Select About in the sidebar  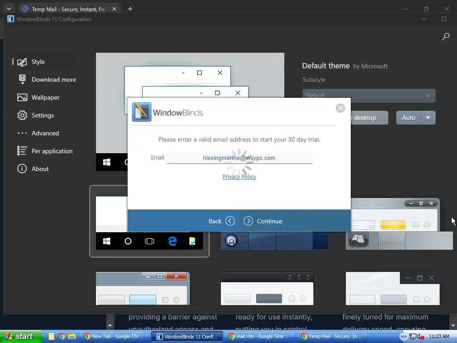click(40, 169)
